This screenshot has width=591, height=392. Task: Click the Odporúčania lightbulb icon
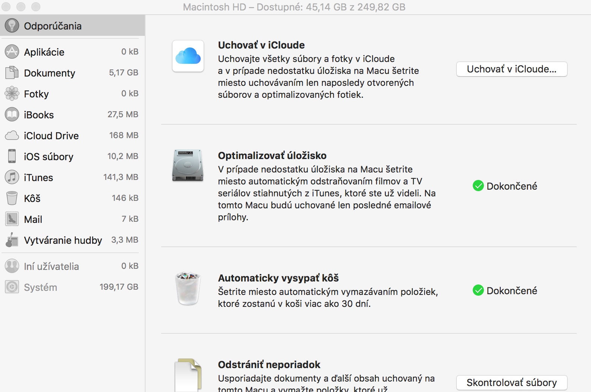[x=12, y=26]
